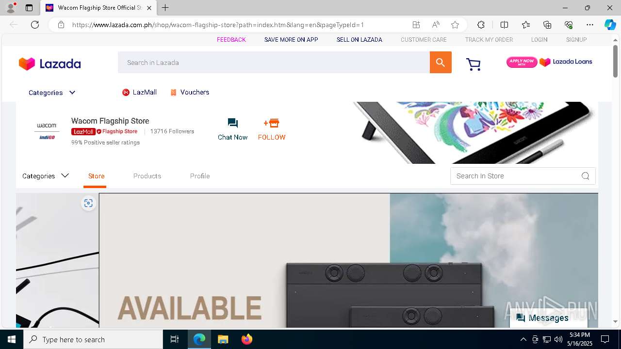Image resolution: width=621 pixels, height=349 pixels.
Task: Show hidden tray icons chevron
Action: pyautogui.click(x=523, y=339)
